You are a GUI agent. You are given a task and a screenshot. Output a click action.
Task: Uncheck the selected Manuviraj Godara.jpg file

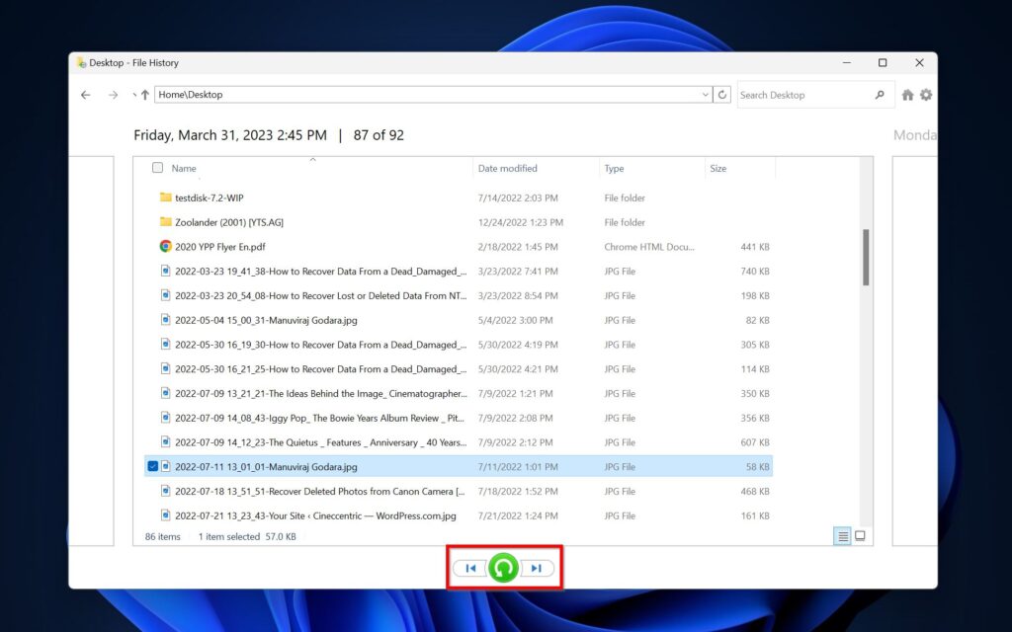[x=153, y=466]
